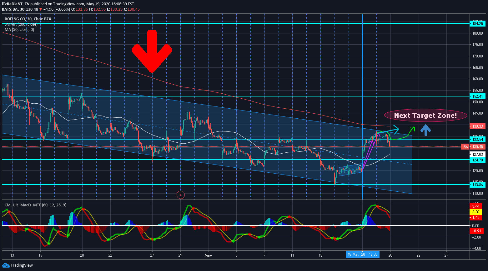Click the '-4.96 (-3.66%)' change text

[x=57, y=9]
